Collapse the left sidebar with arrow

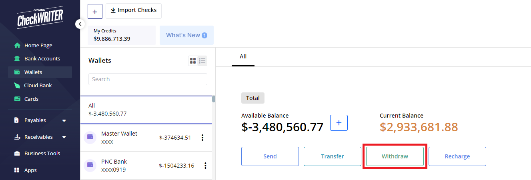click(x=80, y=24)
